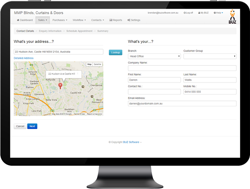Screen dimensions: 250x189
Task: Expand the Sales menu
Action: [x=42, y=20]
